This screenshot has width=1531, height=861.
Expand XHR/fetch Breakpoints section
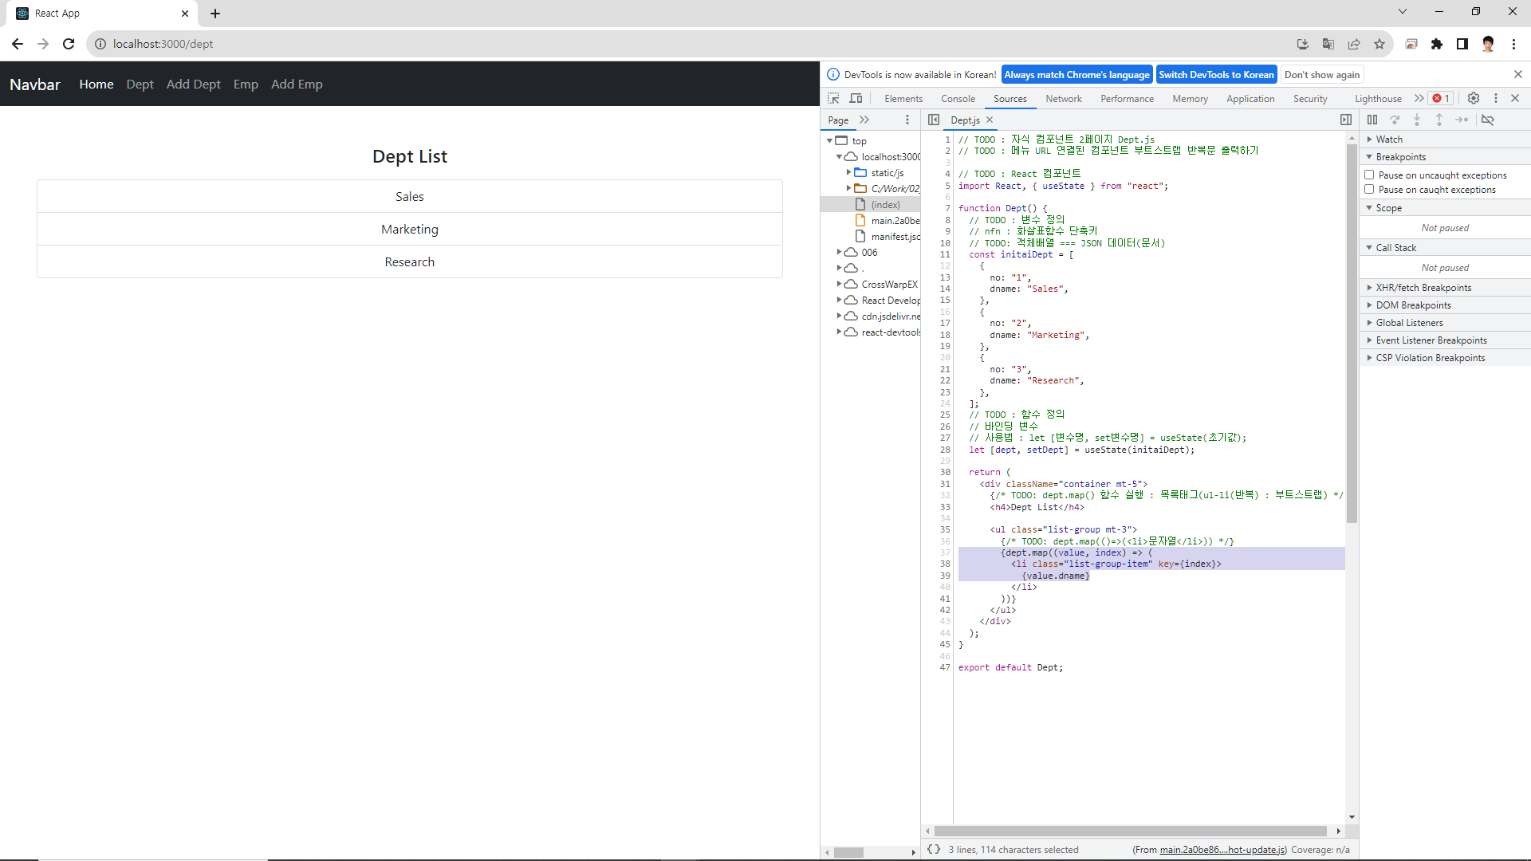(x=1423, y=287)
